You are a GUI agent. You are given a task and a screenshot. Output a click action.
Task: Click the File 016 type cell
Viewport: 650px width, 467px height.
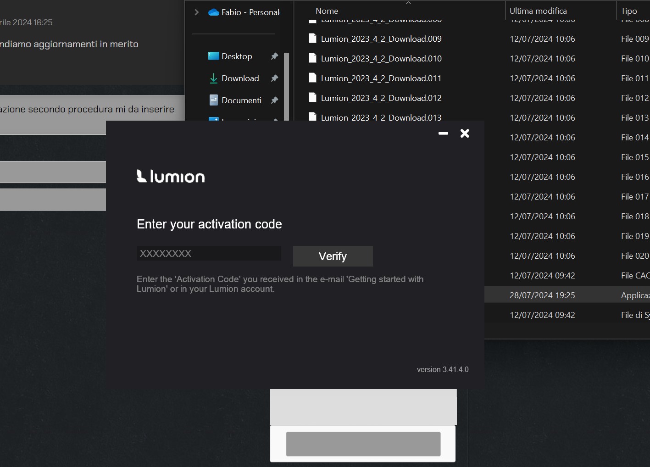tap(635, 177)
